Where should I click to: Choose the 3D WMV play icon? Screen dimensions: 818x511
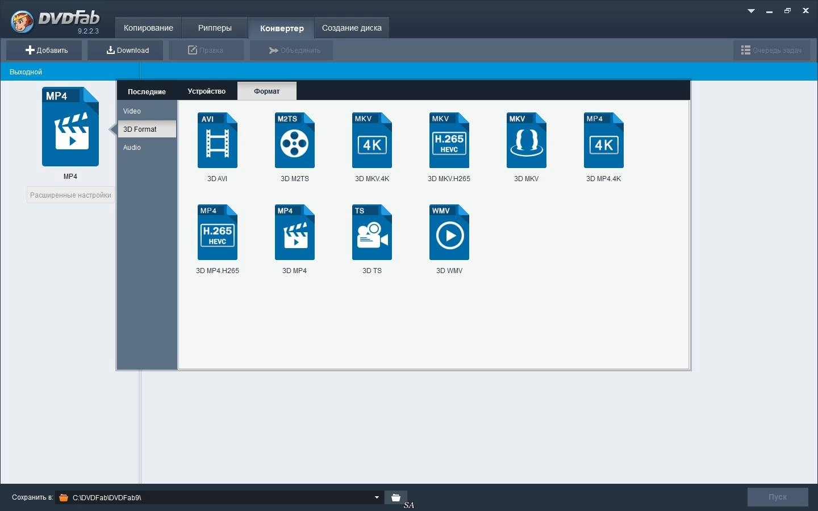449,232
